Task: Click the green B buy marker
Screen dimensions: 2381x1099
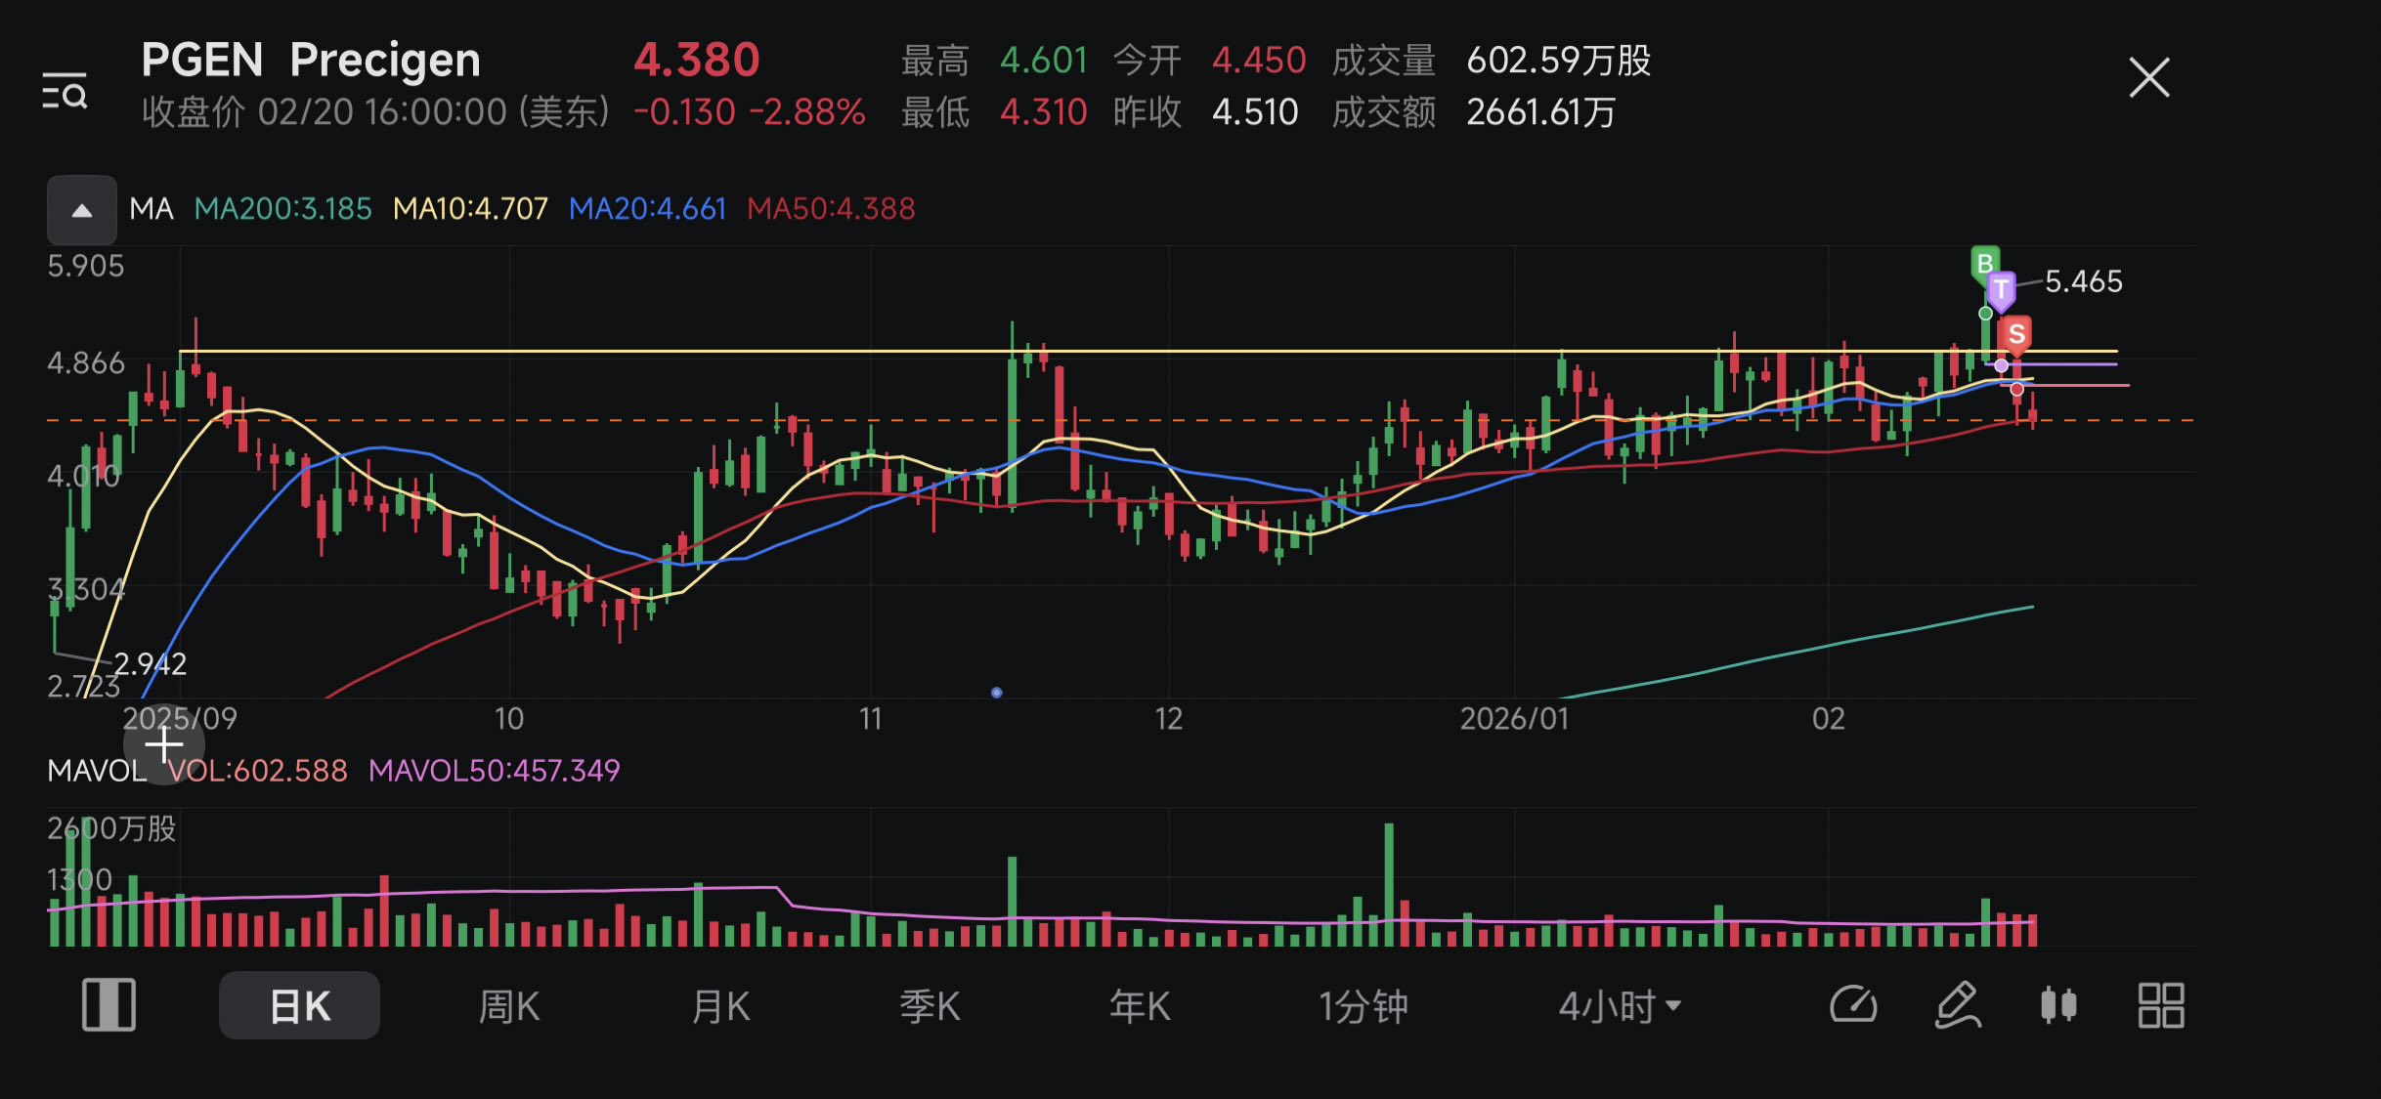Action: (x=1984, y=264)
